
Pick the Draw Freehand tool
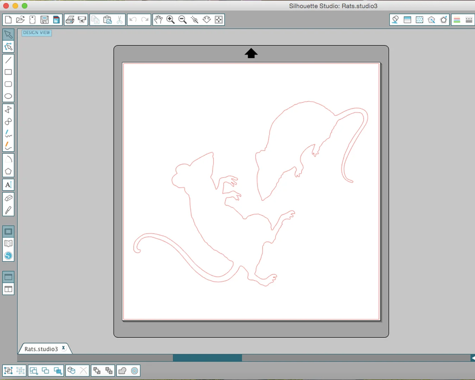pos(8,134)
